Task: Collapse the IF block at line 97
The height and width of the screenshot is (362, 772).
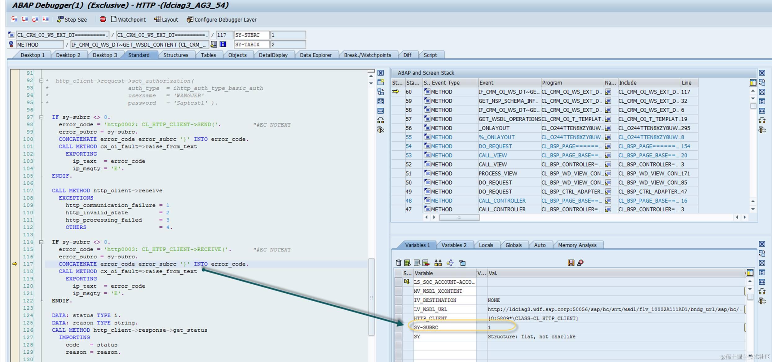Action: tap(41, 117)
